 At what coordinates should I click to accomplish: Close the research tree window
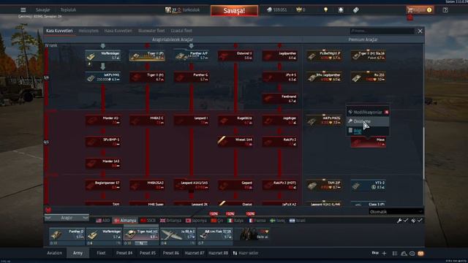click(420, 31)
